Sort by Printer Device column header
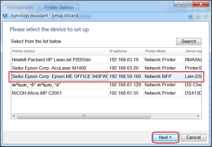Viewport: 212px width, 147px height. (x=59, y=51)
